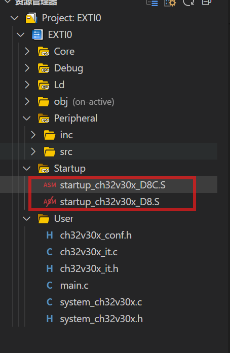Click the ASM icon of startup_ch32v30x_D8C.S
Image resolution: width=230 pixels, height=353 pixels.
pyautogui.click(x=50, y=185)
